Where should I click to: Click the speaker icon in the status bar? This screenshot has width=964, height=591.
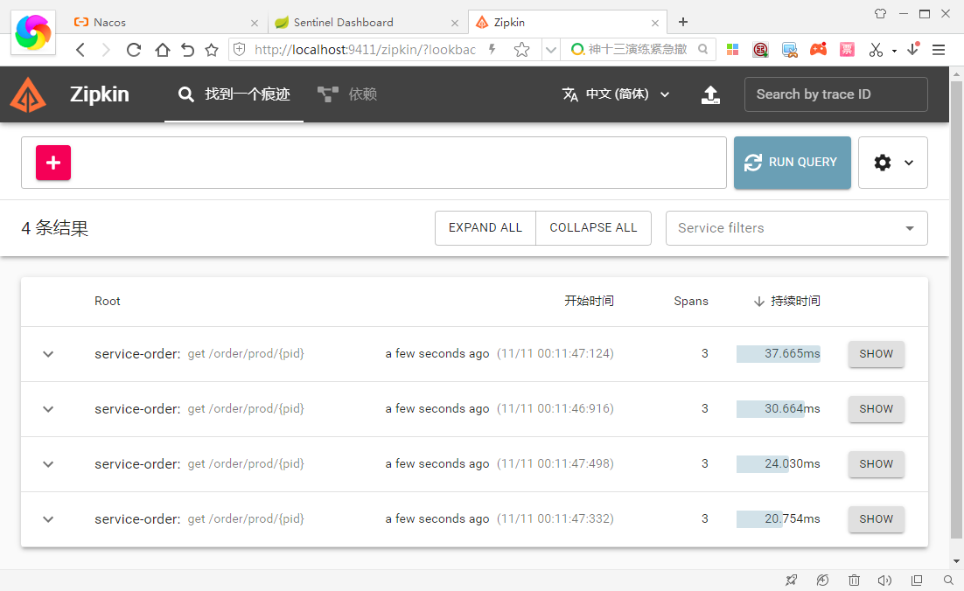coord(884,580)
